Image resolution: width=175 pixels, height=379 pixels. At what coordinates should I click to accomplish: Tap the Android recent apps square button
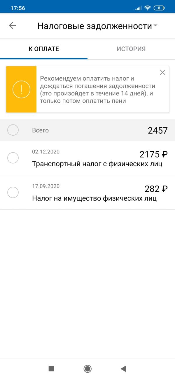[x=51, y=369]
